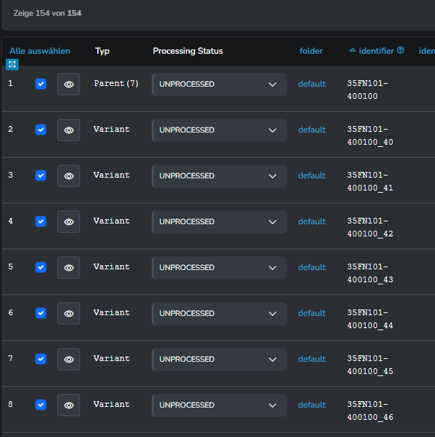Open Processing Status dropdown for row 1
Screen dimensions: 435x437
pos(219,85)
